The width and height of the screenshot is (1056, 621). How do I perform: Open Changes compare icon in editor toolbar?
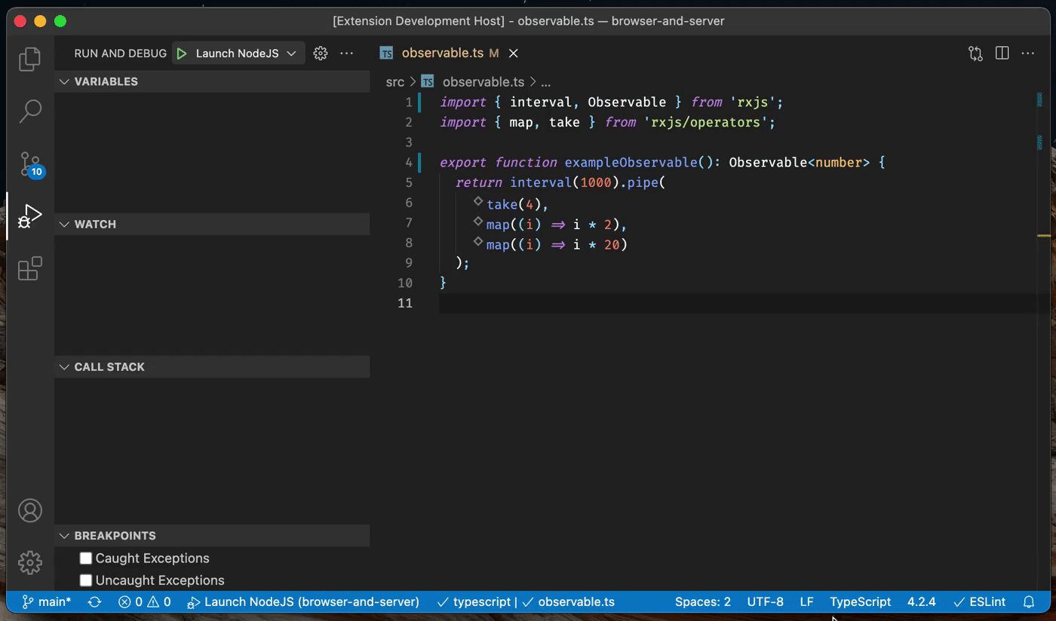click(976, 54)
